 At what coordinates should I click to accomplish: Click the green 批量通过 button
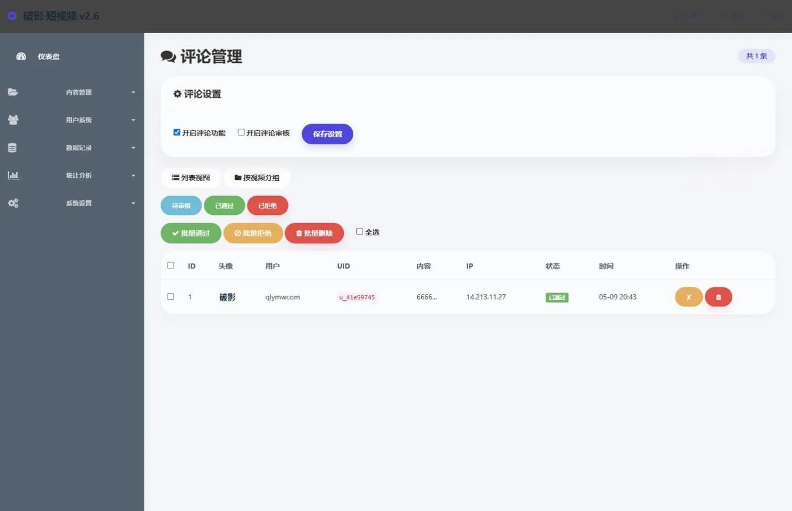pos(191,233)
